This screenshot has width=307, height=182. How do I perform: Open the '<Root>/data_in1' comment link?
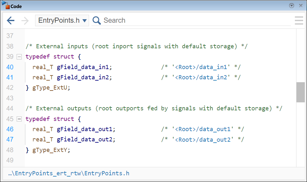point(201,67)
